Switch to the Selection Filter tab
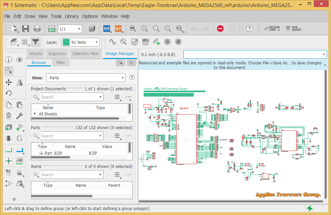 86,53
